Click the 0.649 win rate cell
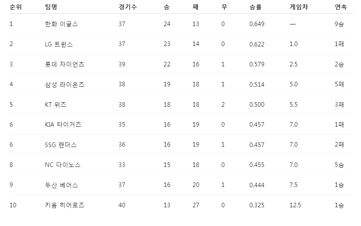The height and width of the screenshot is (226, 361). tap(257, 24)
